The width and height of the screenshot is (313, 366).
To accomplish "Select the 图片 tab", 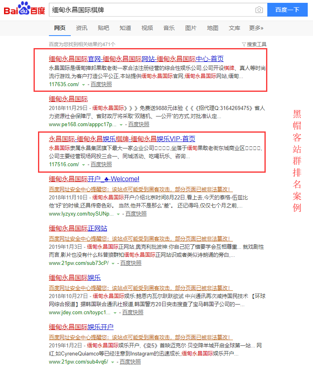I will coord(191,28).
